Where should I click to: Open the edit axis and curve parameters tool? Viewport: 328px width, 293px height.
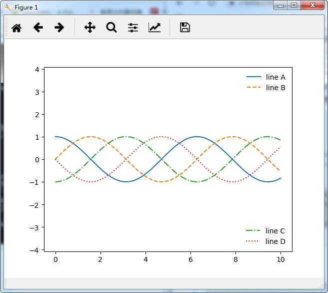coord(154,28)
